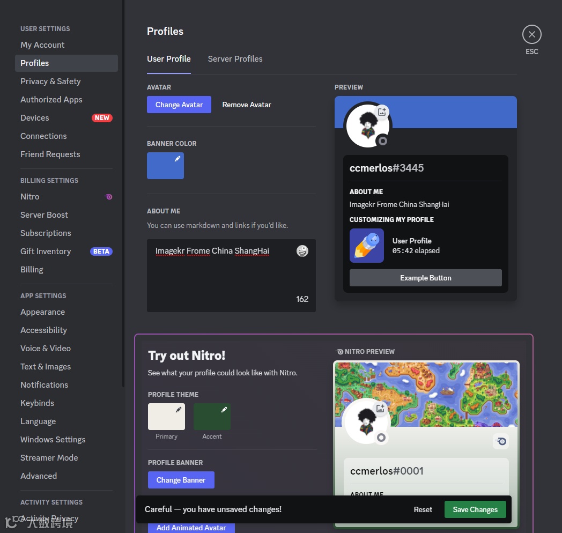The image size is (562, 533).
Task: Open Notifications settings
Action: 66,385
